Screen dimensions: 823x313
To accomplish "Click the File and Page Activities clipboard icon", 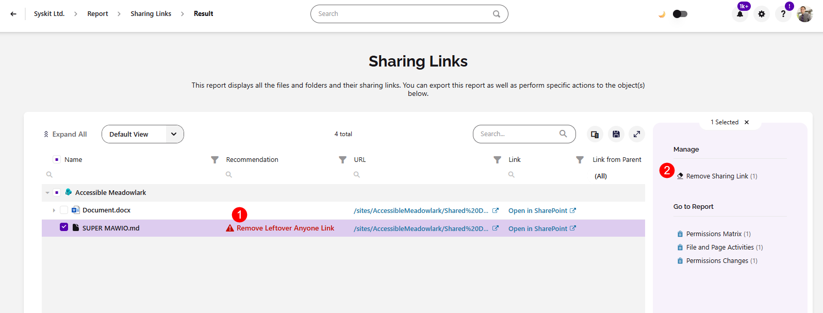I will pyautogui.click(x=680, y=248).
